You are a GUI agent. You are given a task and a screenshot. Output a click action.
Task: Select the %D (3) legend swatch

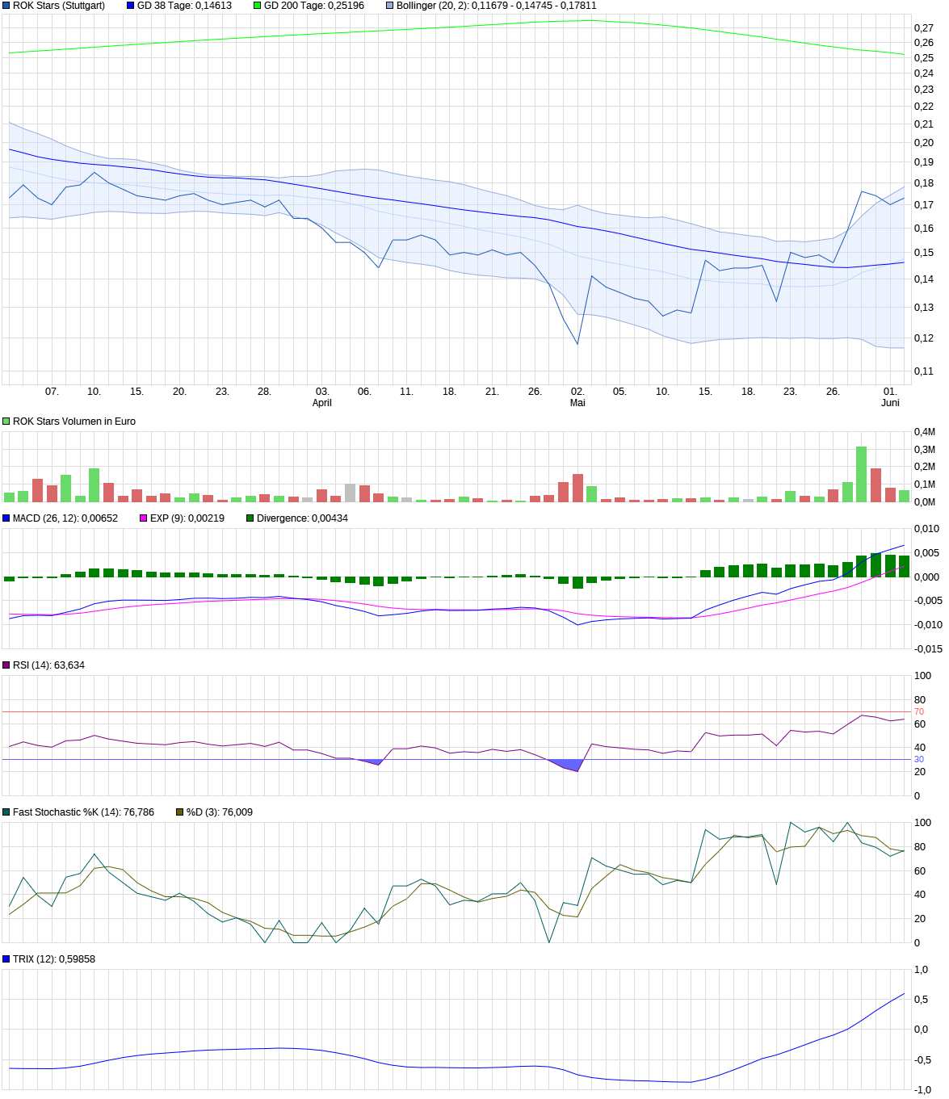coord(180,812)
